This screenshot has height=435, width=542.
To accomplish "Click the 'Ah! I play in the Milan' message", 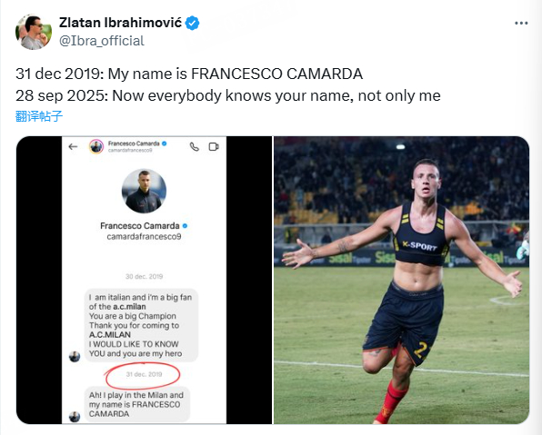I will tap(137, 404).
